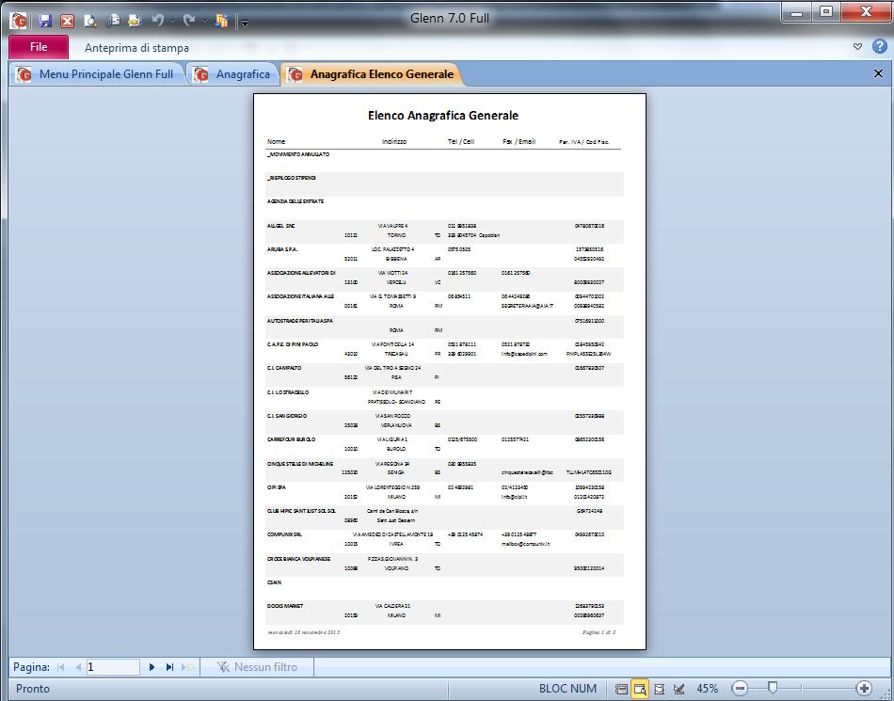Minimize the Glenn 7.0 Full window
Viewport: 894px width, 701px height.
coord(796,12)
